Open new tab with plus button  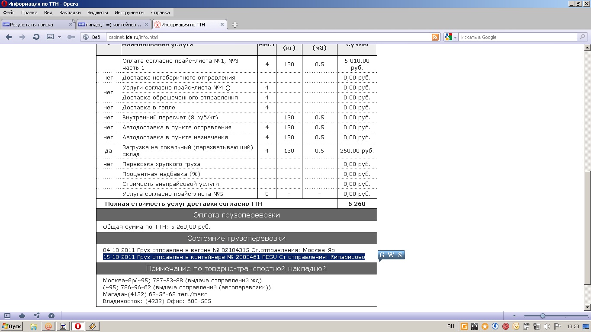click(x=235, y=25)
